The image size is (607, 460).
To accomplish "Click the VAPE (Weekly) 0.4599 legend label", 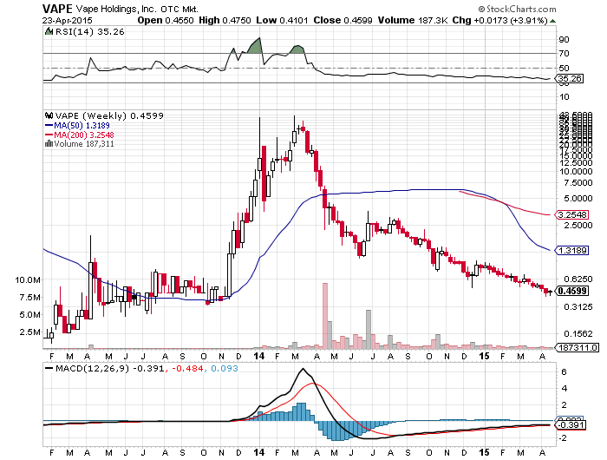I will click(x=109, y=115).
